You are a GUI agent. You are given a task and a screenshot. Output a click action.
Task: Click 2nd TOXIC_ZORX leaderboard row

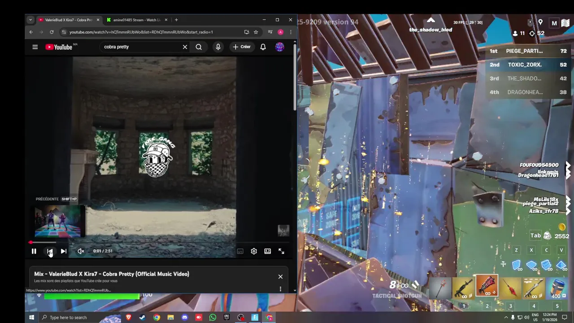[x=528, y=65]
